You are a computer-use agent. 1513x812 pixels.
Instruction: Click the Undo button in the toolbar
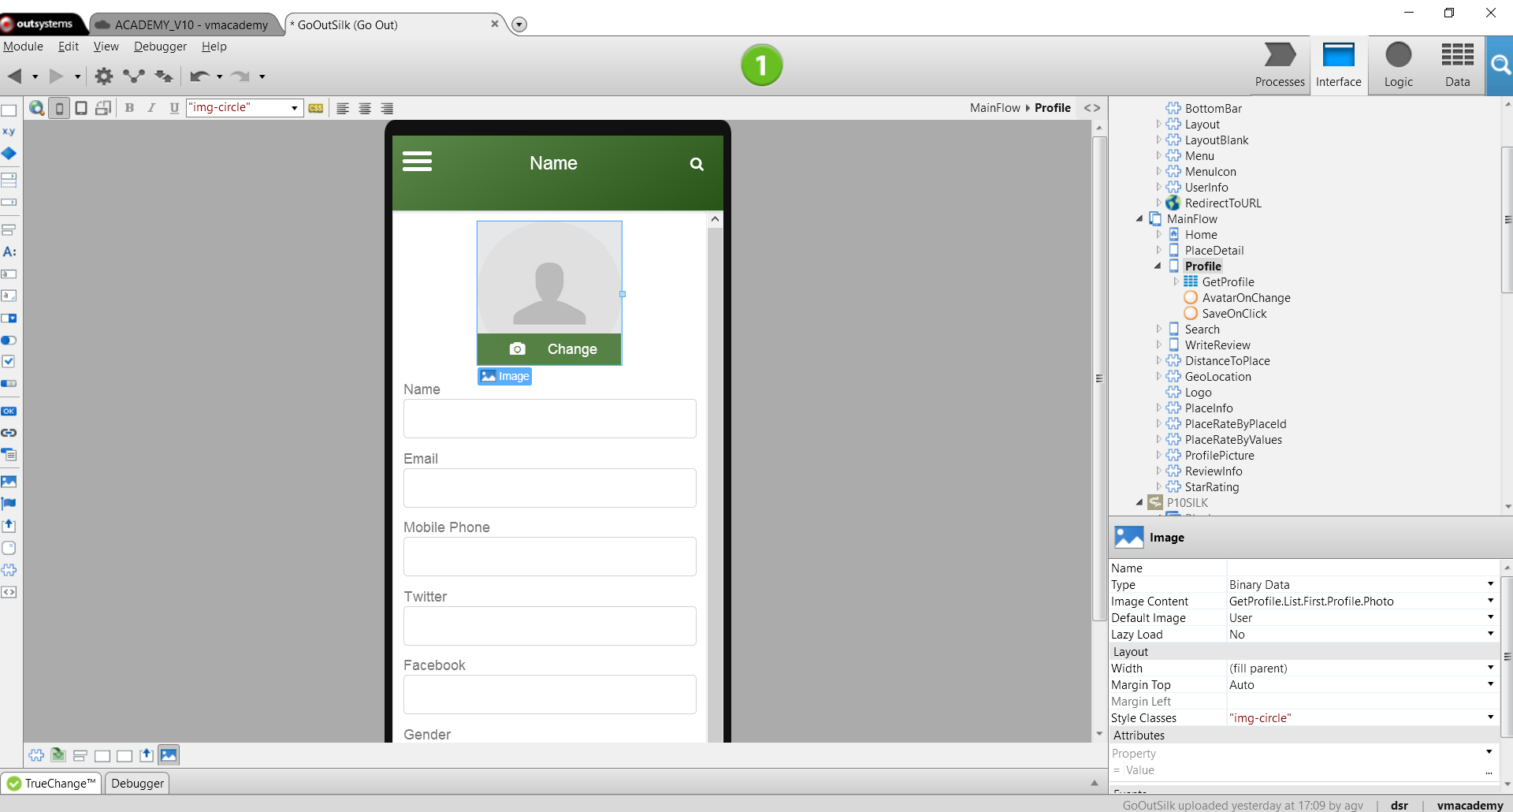click(x=200, y=76)
